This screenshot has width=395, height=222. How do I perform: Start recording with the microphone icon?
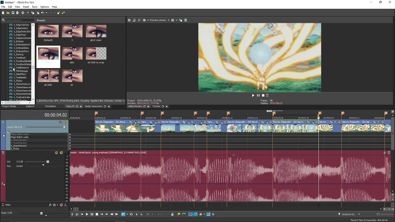(72, 214)
